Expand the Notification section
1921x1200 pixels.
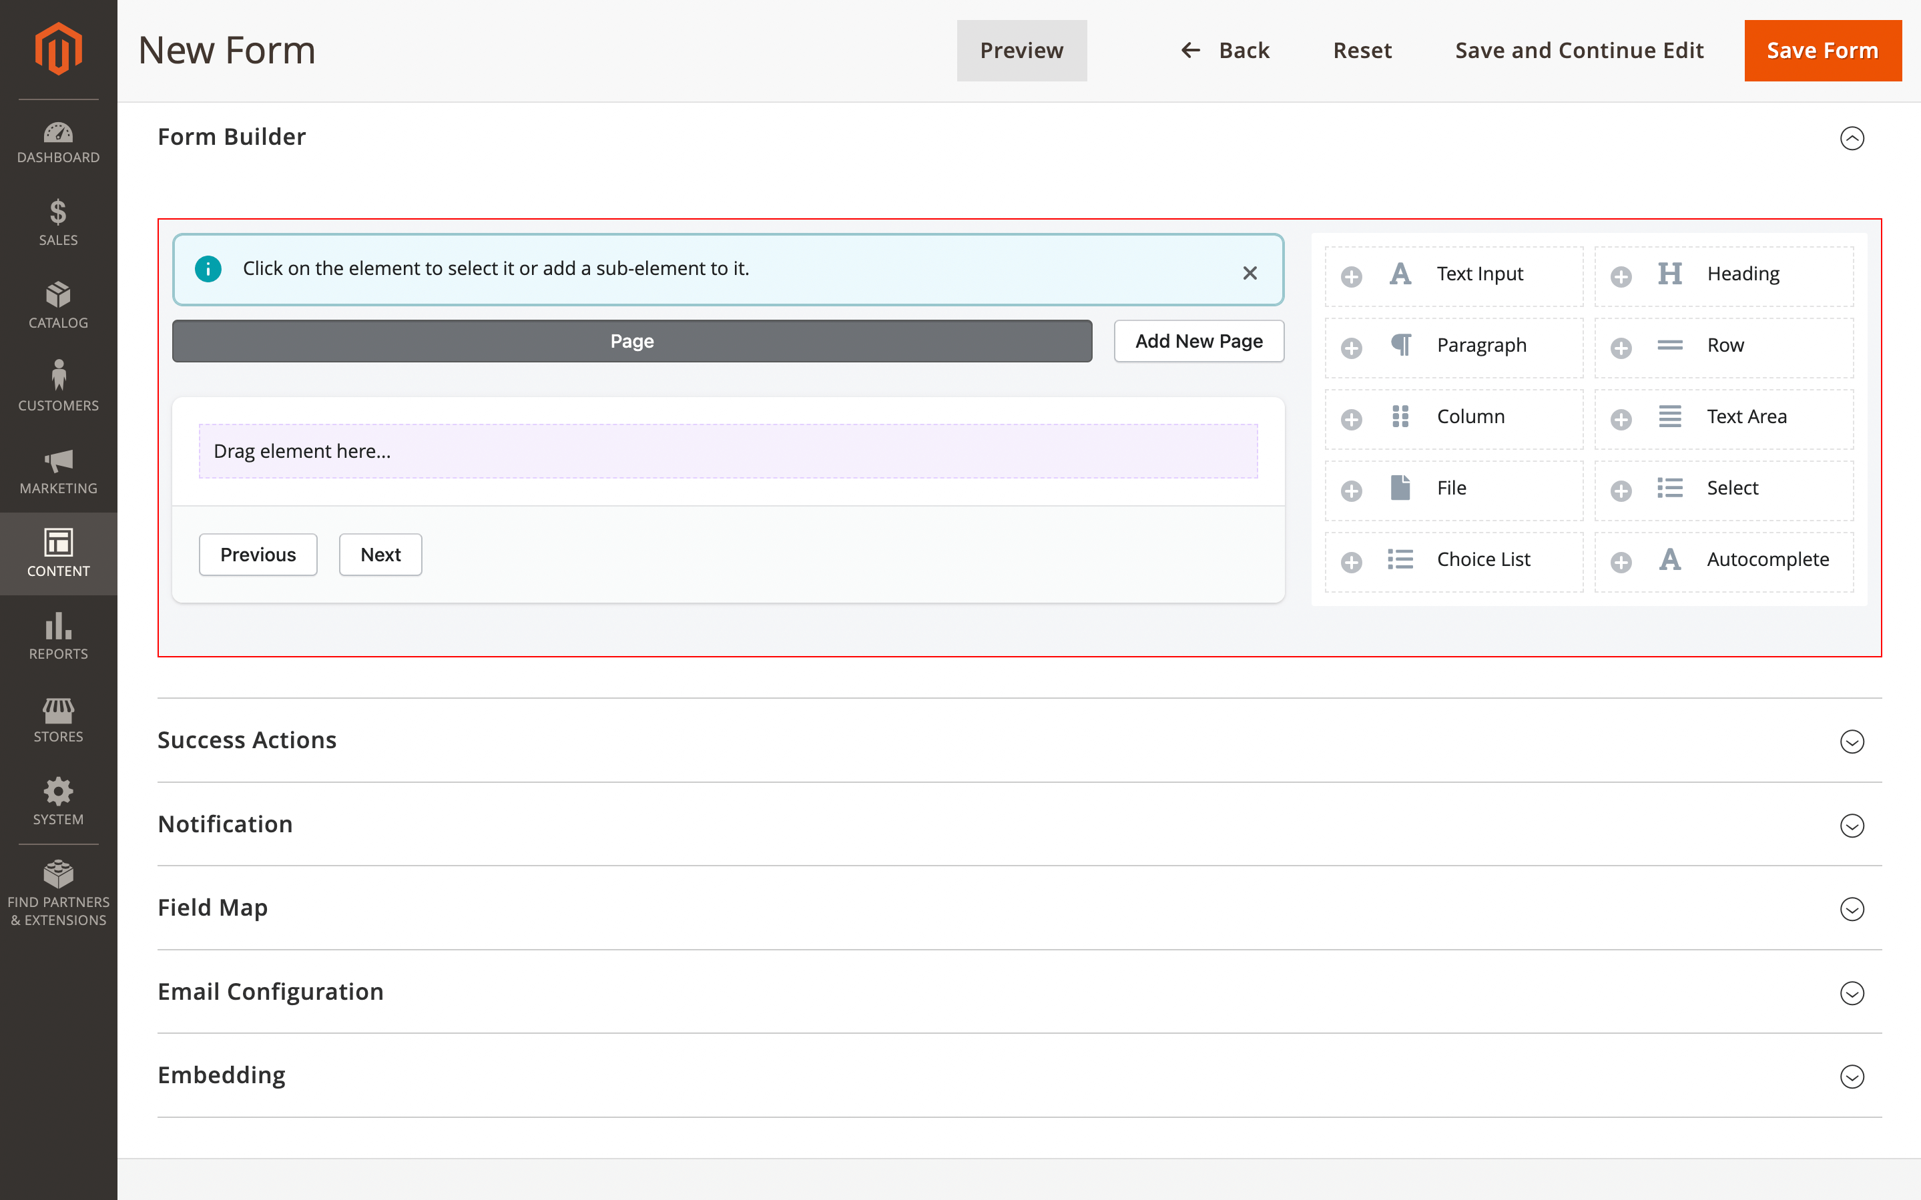click(1851, 826)
